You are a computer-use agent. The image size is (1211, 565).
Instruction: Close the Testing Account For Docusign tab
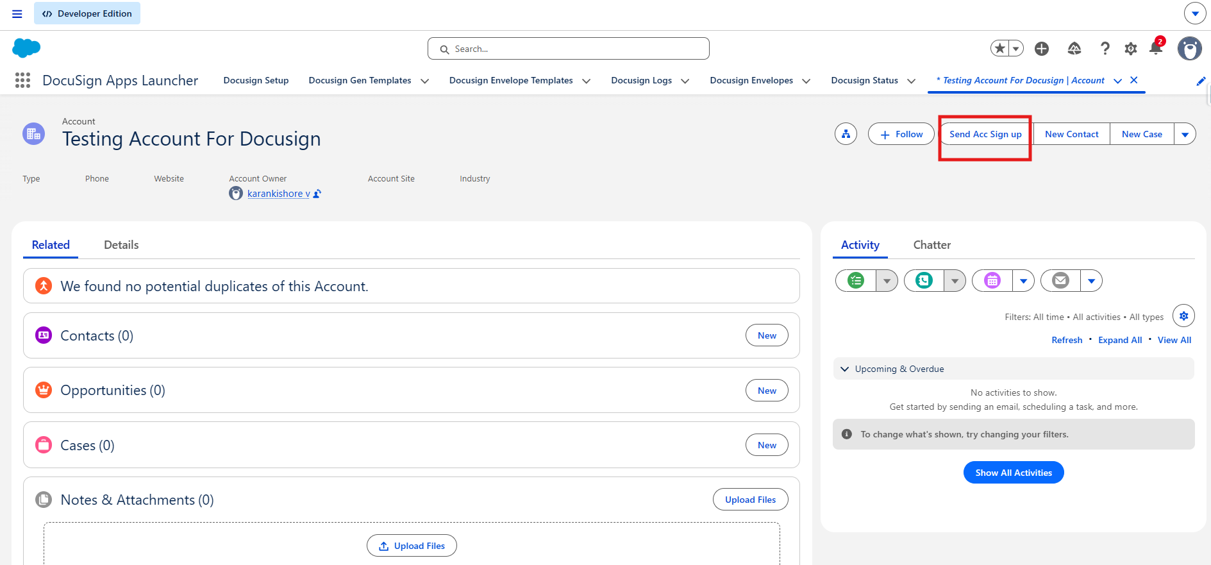point(1133,80)
